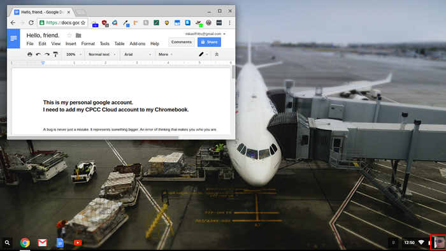
Task: Open the Format menu
Action: click(x=88, y=44)
